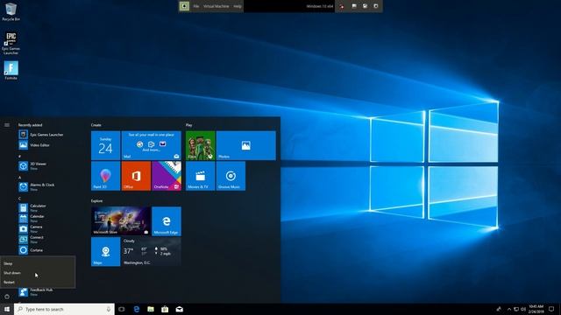Open the Sunday 24 Calendar tile
This screenshot has width=561, height=315.
pos(105,145)
